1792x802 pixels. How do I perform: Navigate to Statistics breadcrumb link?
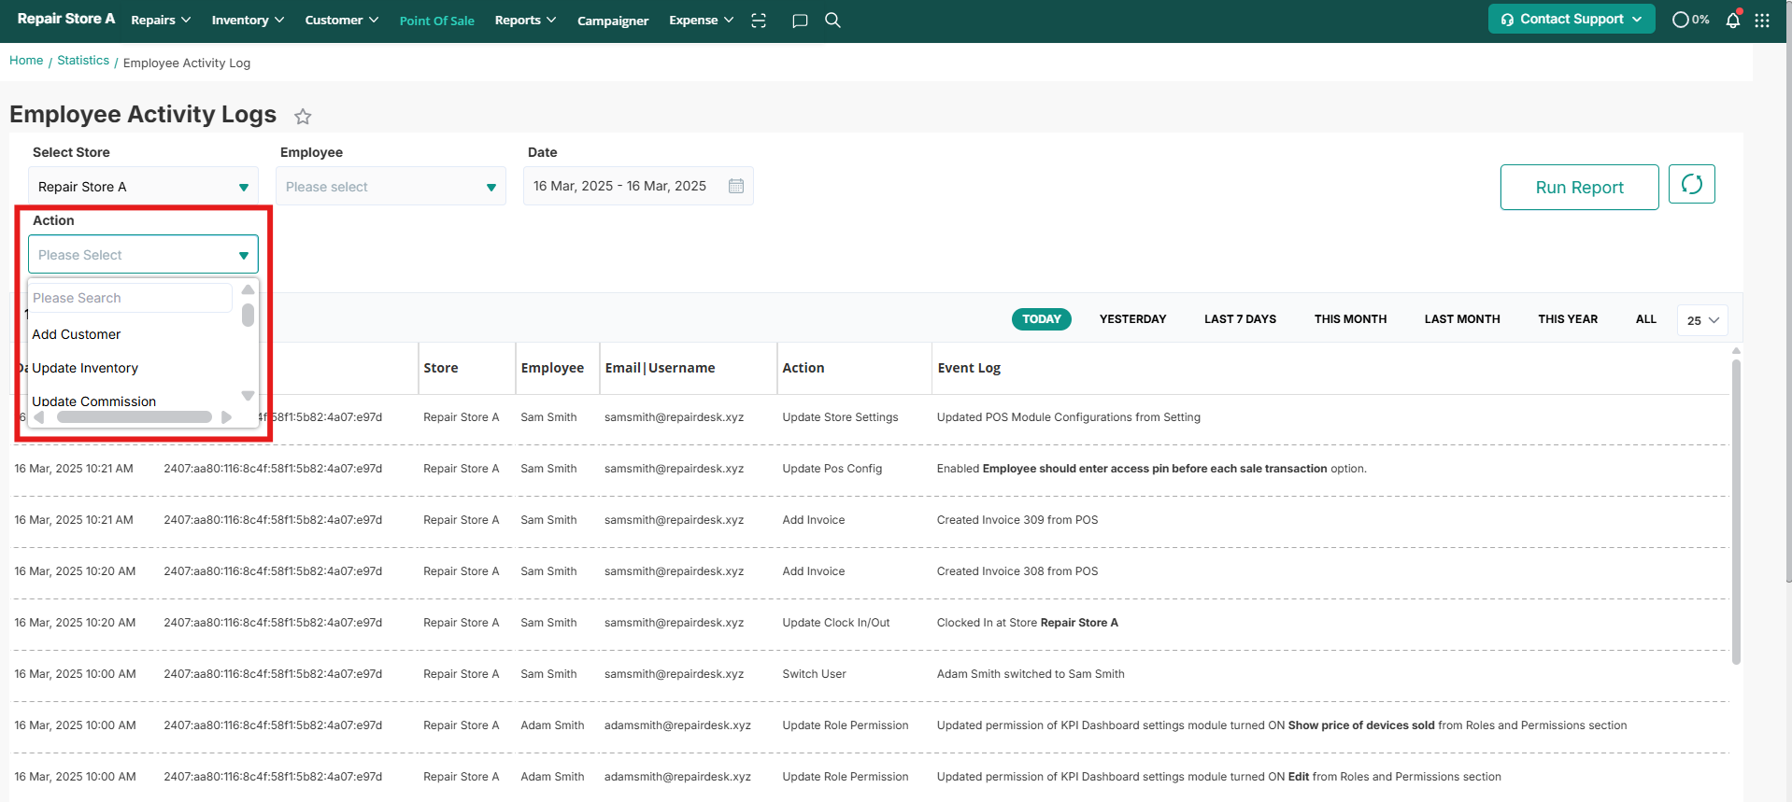(x=83, y=61)
